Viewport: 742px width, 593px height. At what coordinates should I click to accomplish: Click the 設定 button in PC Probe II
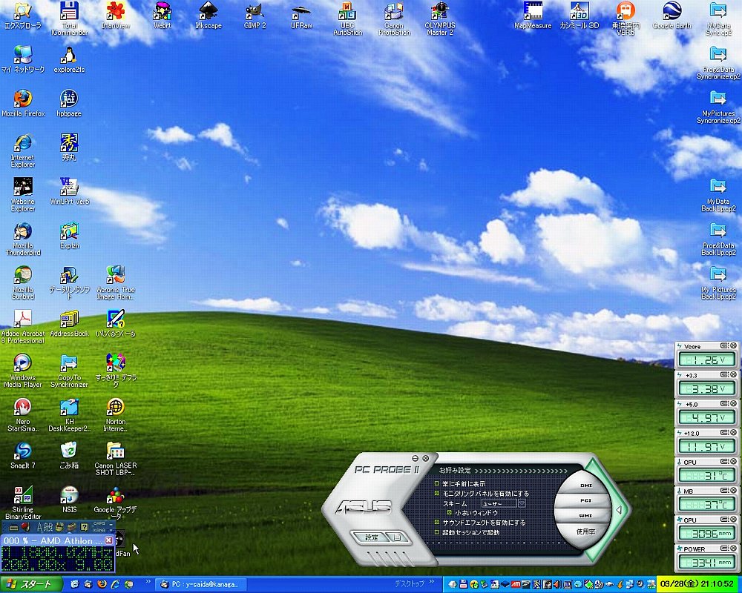372,537
